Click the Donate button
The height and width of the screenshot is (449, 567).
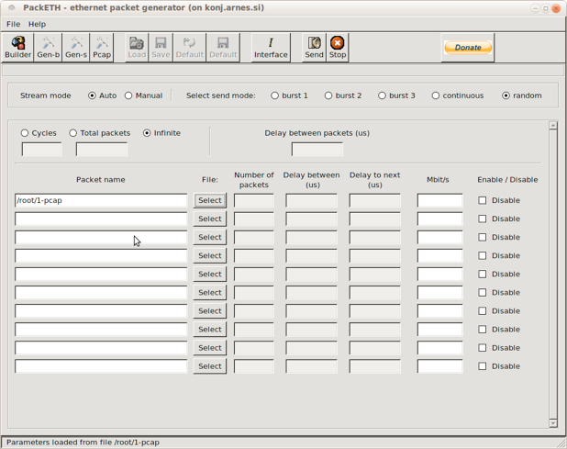point(468,48)
